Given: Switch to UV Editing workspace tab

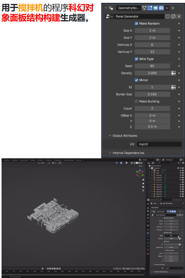Looking at the screenshot, I should click(x=15, y=160).
